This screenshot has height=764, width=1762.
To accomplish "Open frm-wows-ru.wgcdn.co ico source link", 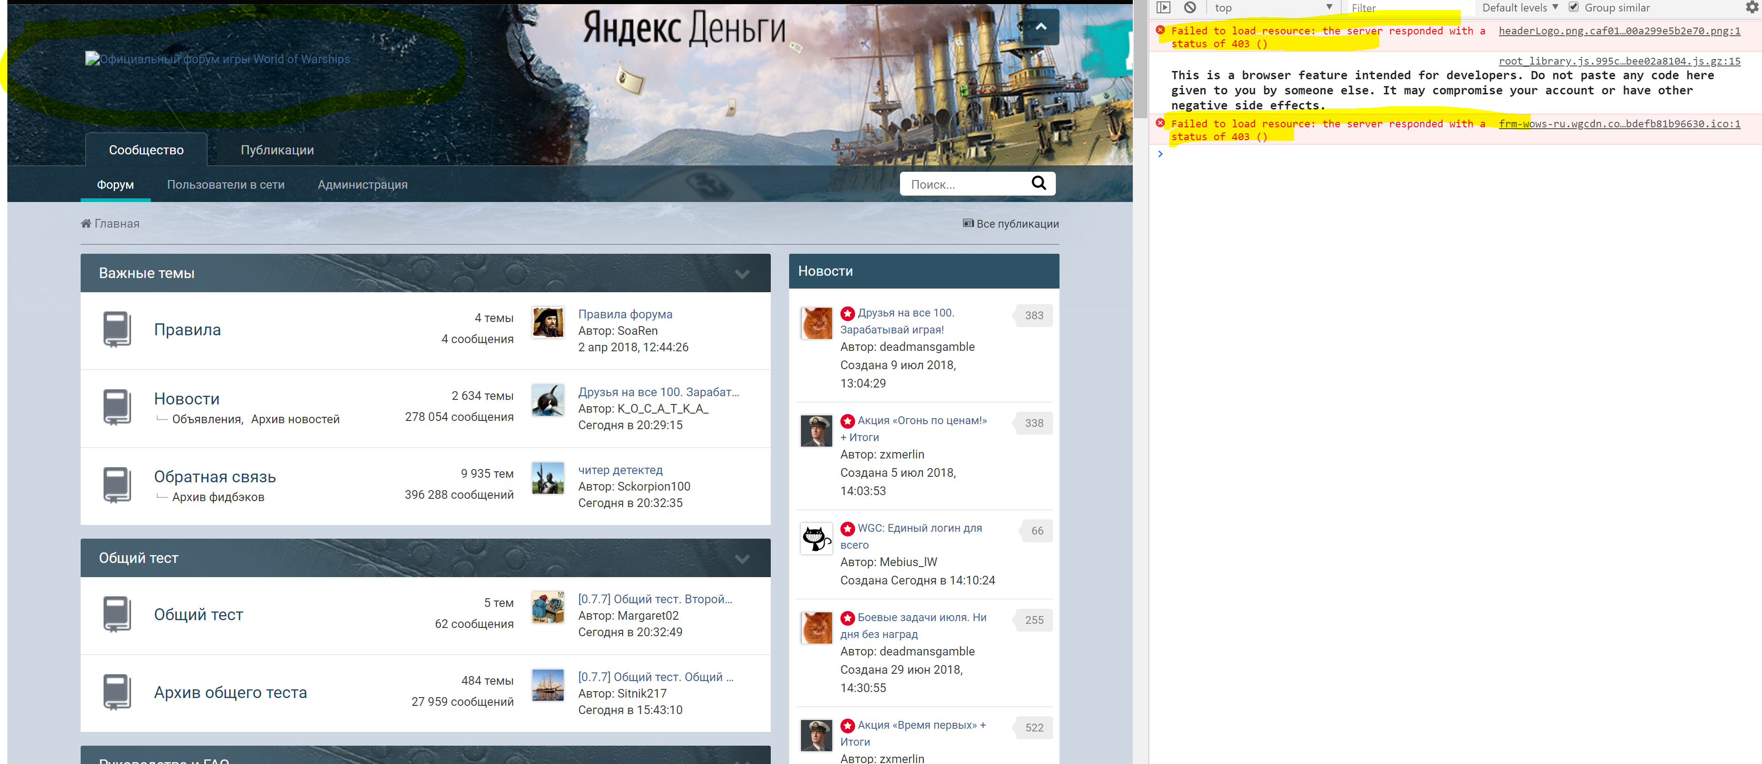I will 1619,124.
